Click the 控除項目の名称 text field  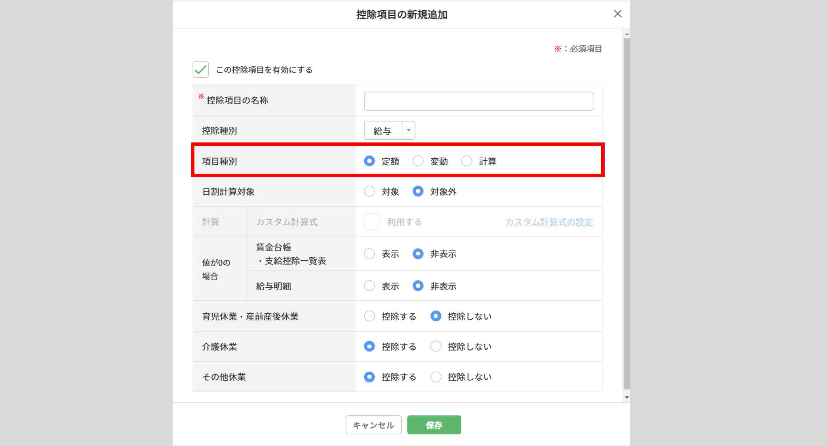[x=478, y=101]
